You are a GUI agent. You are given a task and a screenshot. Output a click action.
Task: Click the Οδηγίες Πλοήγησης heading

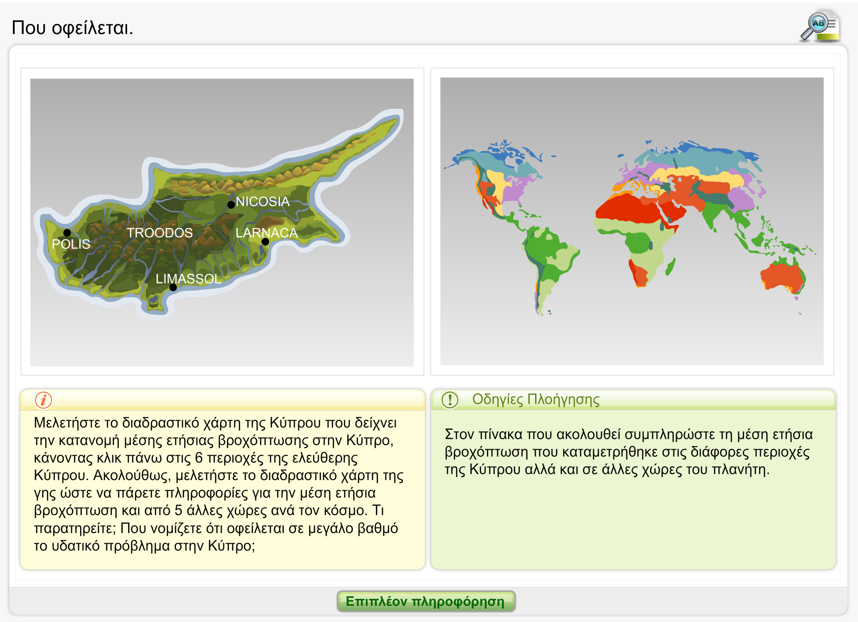pyautogui.click(x=536, y=399)
